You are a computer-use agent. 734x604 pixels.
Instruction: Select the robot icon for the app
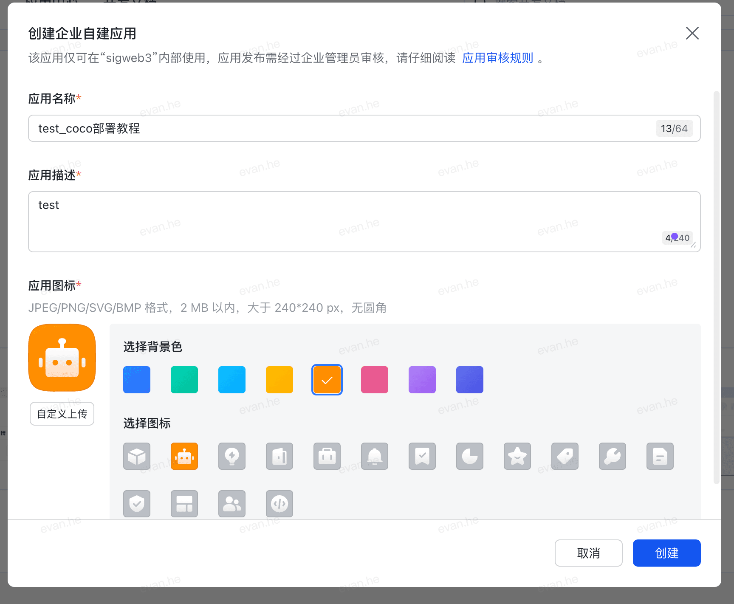point(184,456)
